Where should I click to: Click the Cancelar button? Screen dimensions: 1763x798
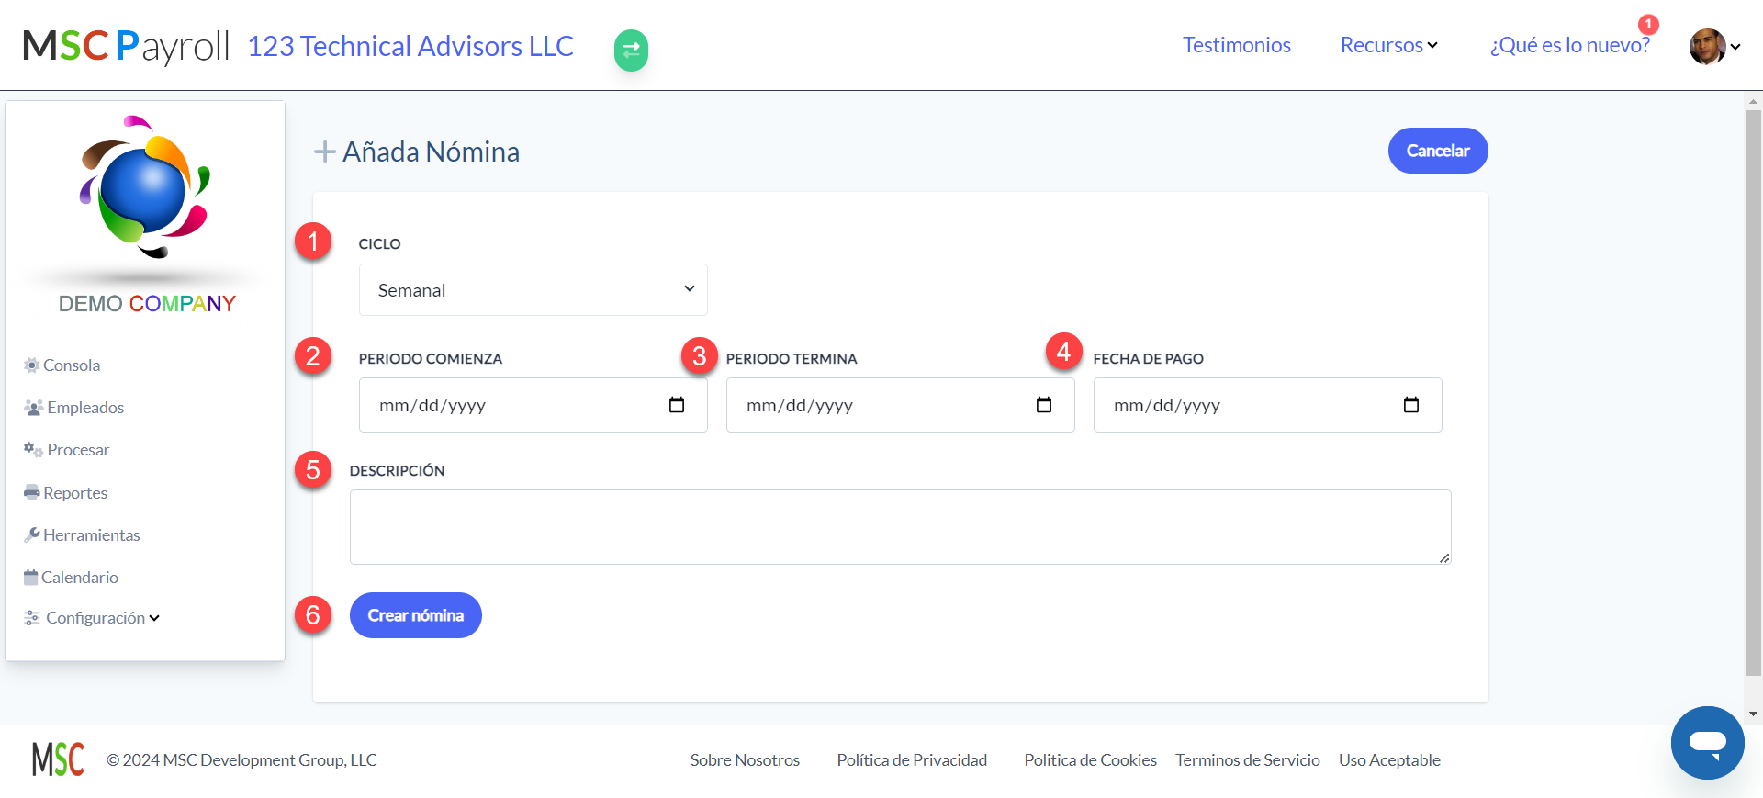tap(1437, 151)
